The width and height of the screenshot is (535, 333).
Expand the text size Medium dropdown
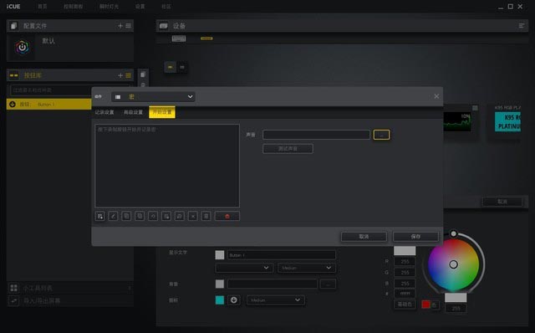[307, 268]
